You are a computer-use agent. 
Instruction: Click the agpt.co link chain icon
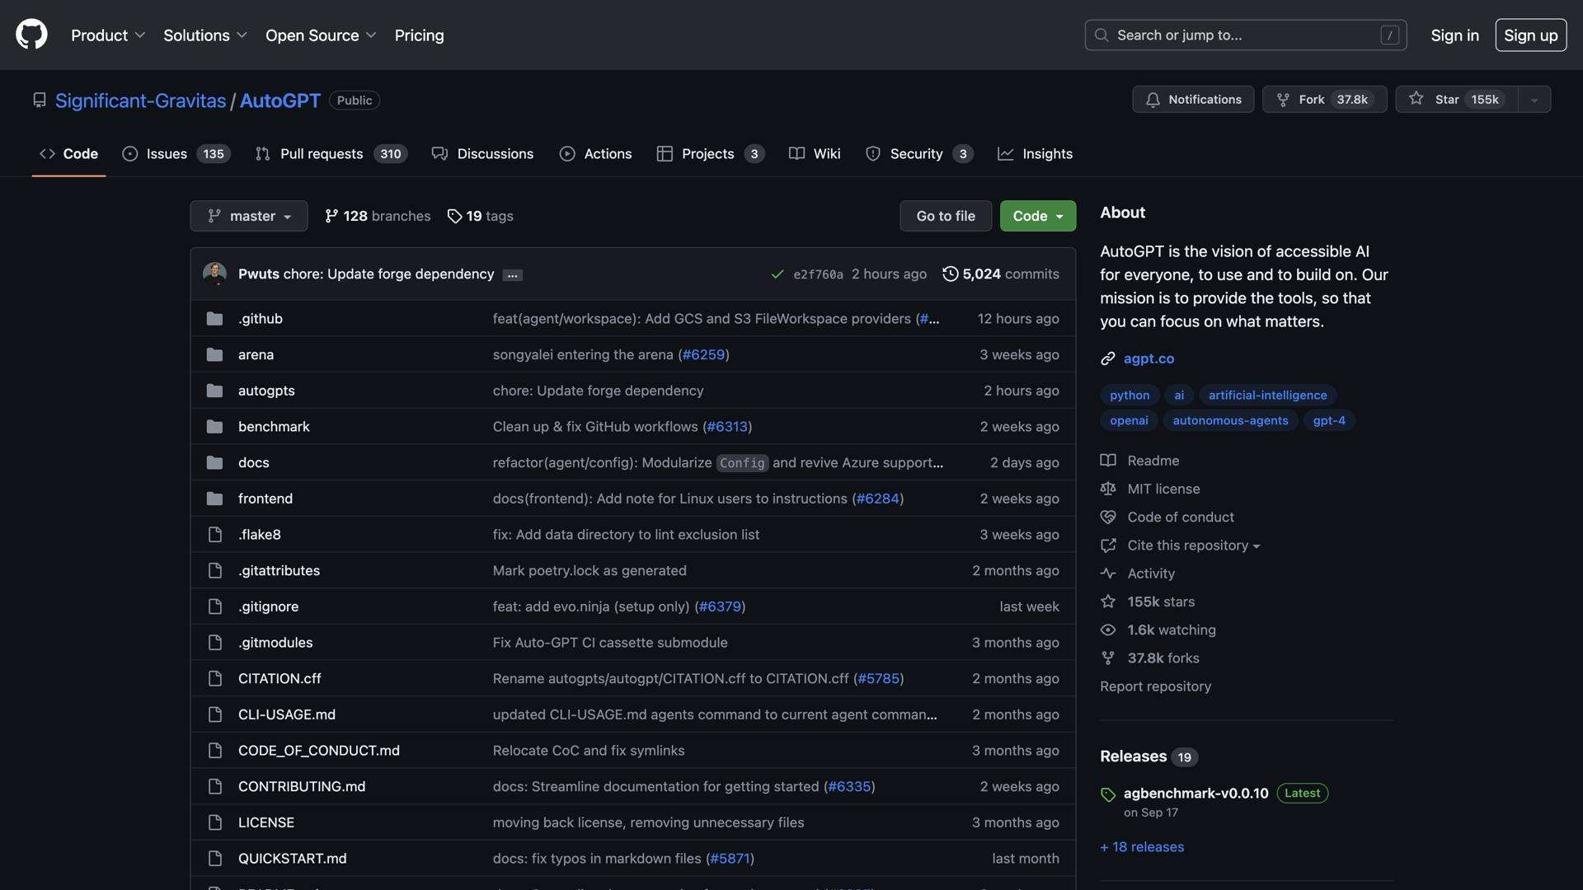[1108, 358]
